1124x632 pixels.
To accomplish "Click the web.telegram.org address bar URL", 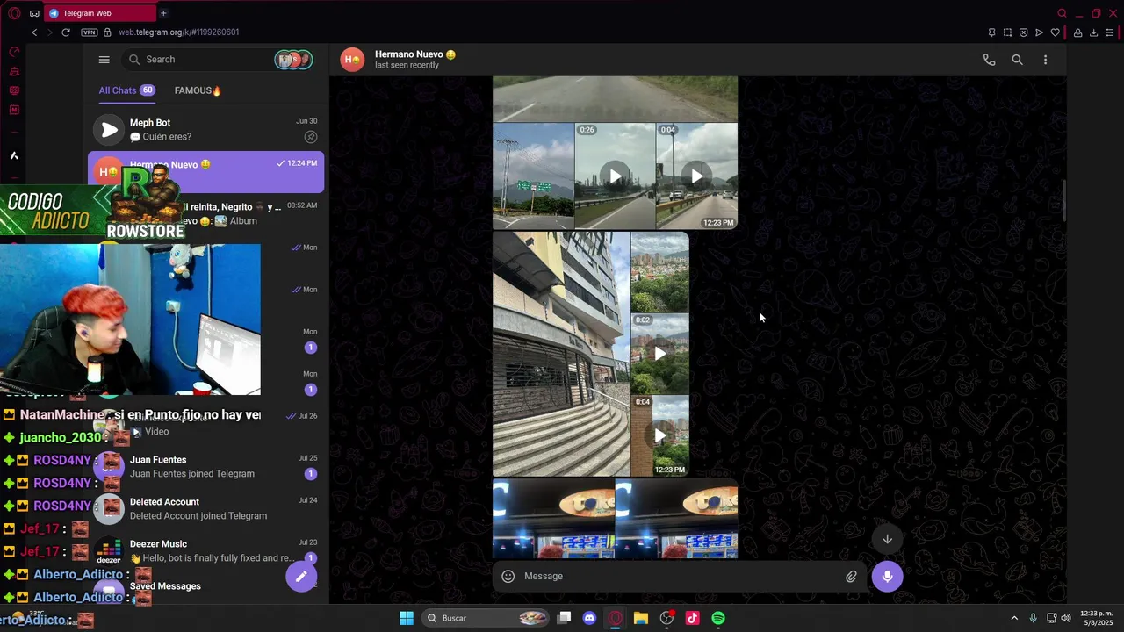I will pyautogui.click(x=179, y=32).
